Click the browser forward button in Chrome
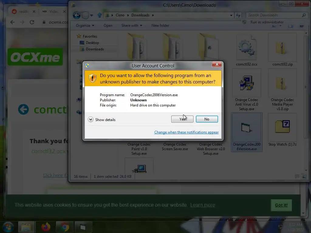This screenshot has width=311, height=233. pos(22,22)
